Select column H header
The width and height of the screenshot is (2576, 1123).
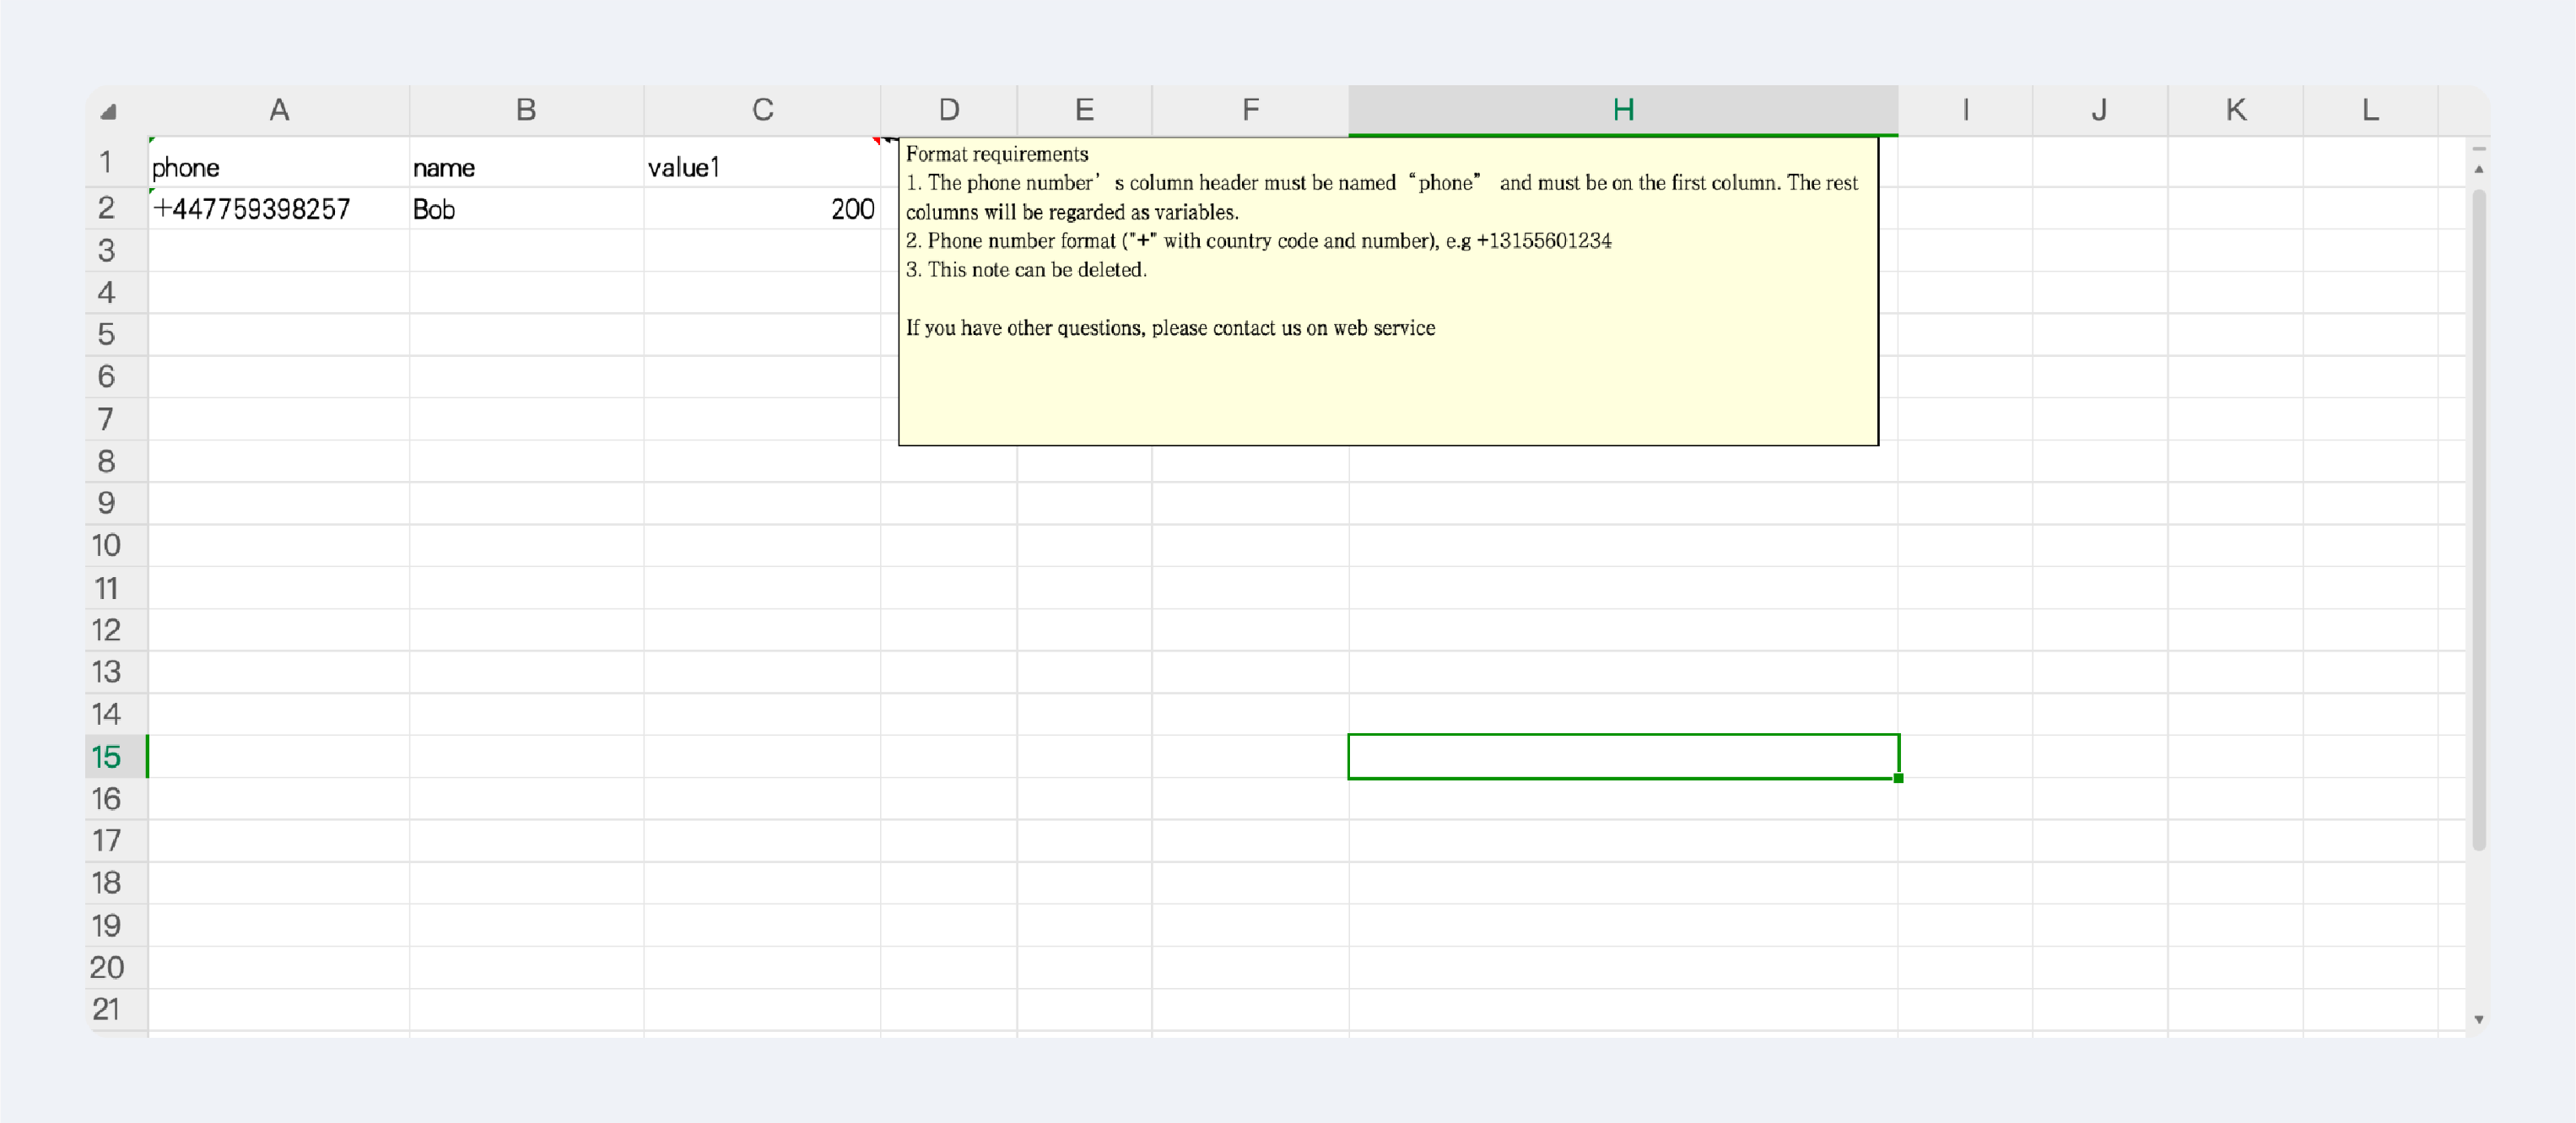(1623, 110)
